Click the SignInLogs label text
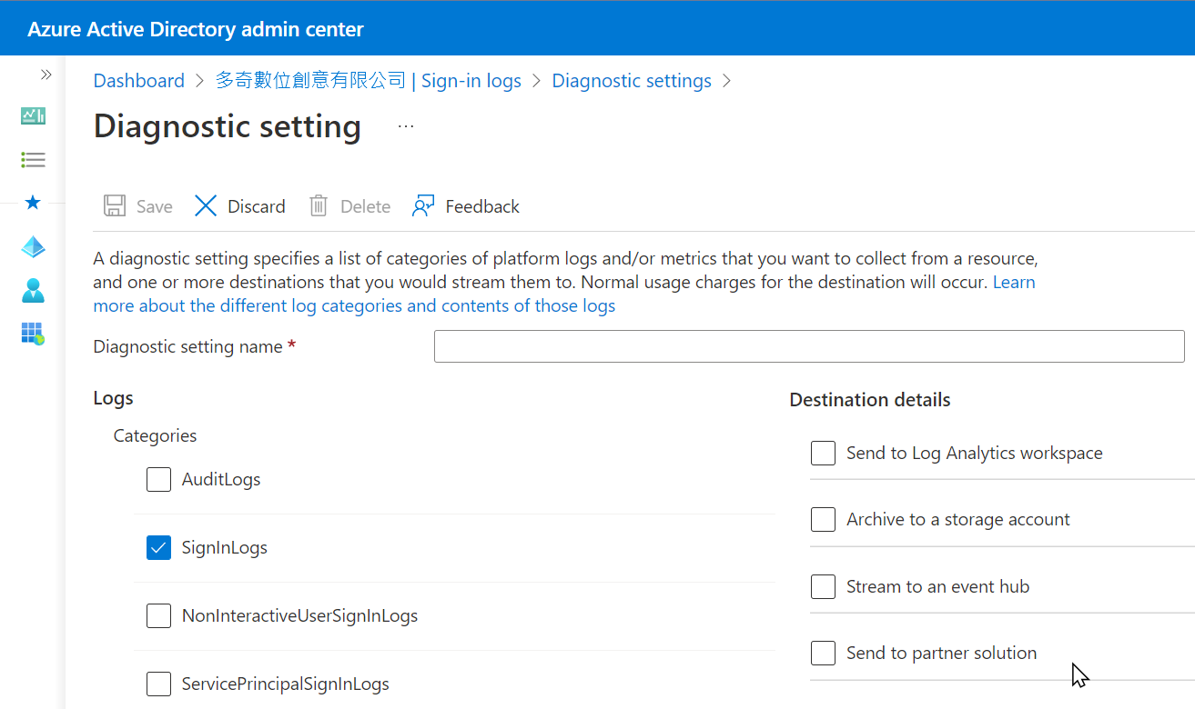The image size is (1195, 709). (225, 547)
